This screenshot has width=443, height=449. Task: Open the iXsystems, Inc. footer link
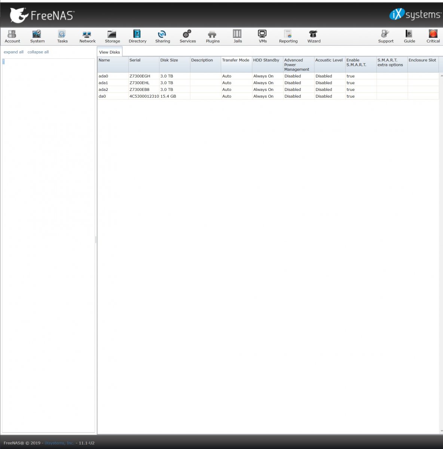tap(59, 443)
